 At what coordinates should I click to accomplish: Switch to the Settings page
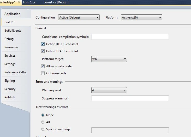(x=10, y=64)
